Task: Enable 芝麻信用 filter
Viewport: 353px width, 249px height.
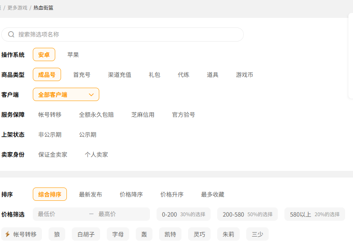Action: 143,115
